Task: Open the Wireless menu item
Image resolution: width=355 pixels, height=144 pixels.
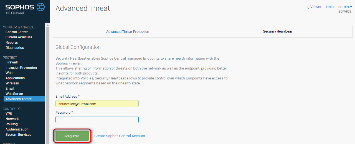Action: point(12,83)
